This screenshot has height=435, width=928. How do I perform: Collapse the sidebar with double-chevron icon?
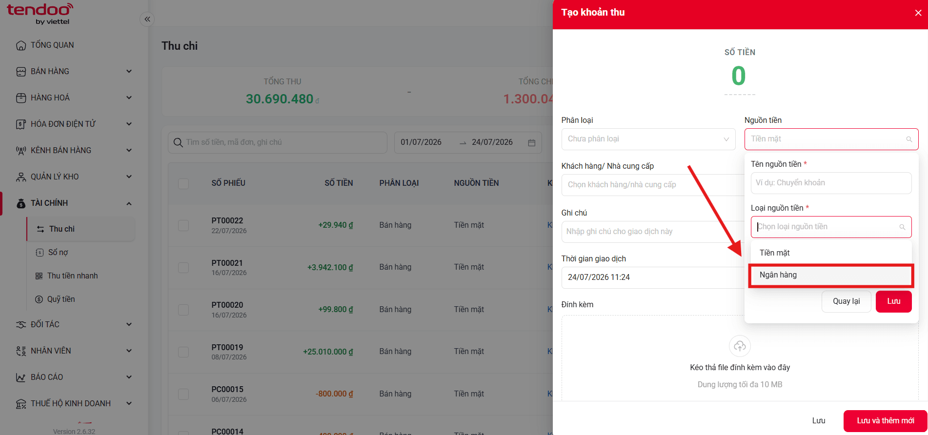click(x=147, y=19)
